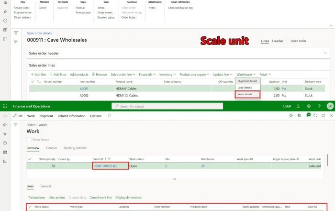This screenshot has width=335, height=211.
Task: Expand the Retail dropdown
Action: tap(265, 74)
